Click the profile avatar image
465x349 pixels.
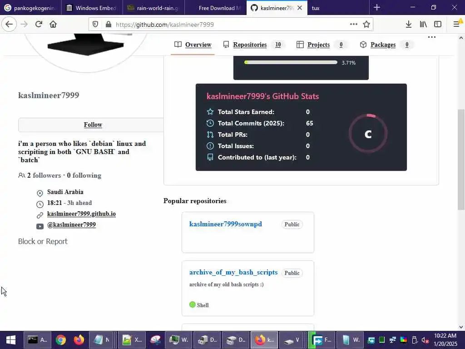click(86, 52)
